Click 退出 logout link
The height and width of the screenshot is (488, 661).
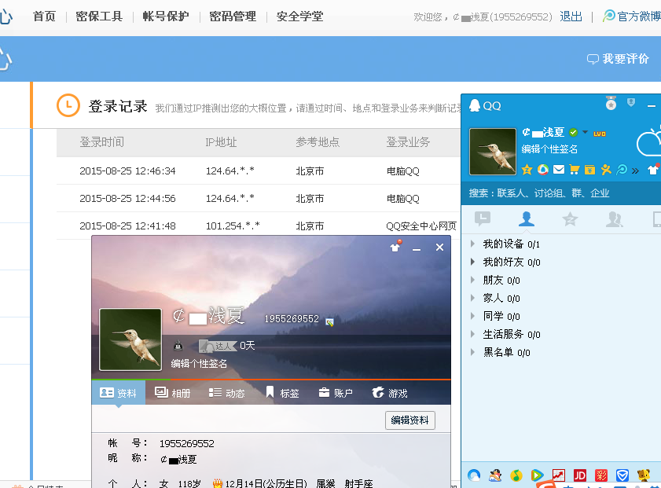tap(571, 17)
